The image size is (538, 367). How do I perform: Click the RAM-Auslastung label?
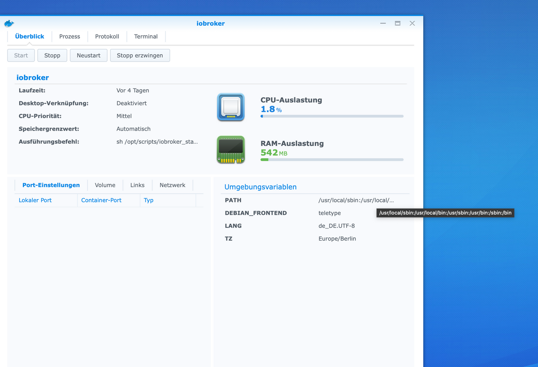pyautogui.click(x=292, y=144)
